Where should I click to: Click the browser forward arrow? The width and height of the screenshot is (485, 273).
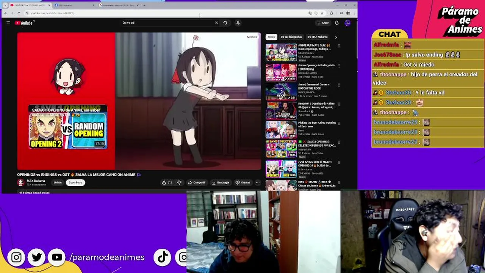click(12, 13)
